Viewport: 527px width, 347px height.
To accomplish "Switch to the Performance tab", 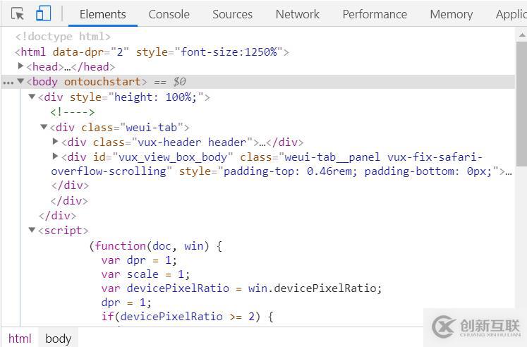I will pos(375,14).
